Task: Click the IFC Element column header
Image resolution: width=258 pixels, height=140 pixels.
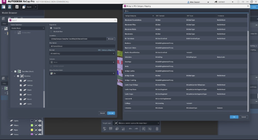Action: 170,16
